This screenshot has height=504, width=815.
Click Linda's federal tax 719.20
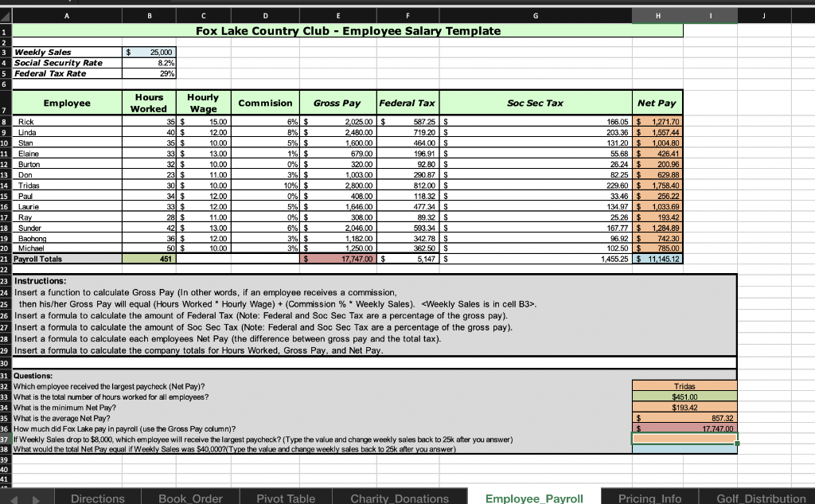(x=407, y=132)
